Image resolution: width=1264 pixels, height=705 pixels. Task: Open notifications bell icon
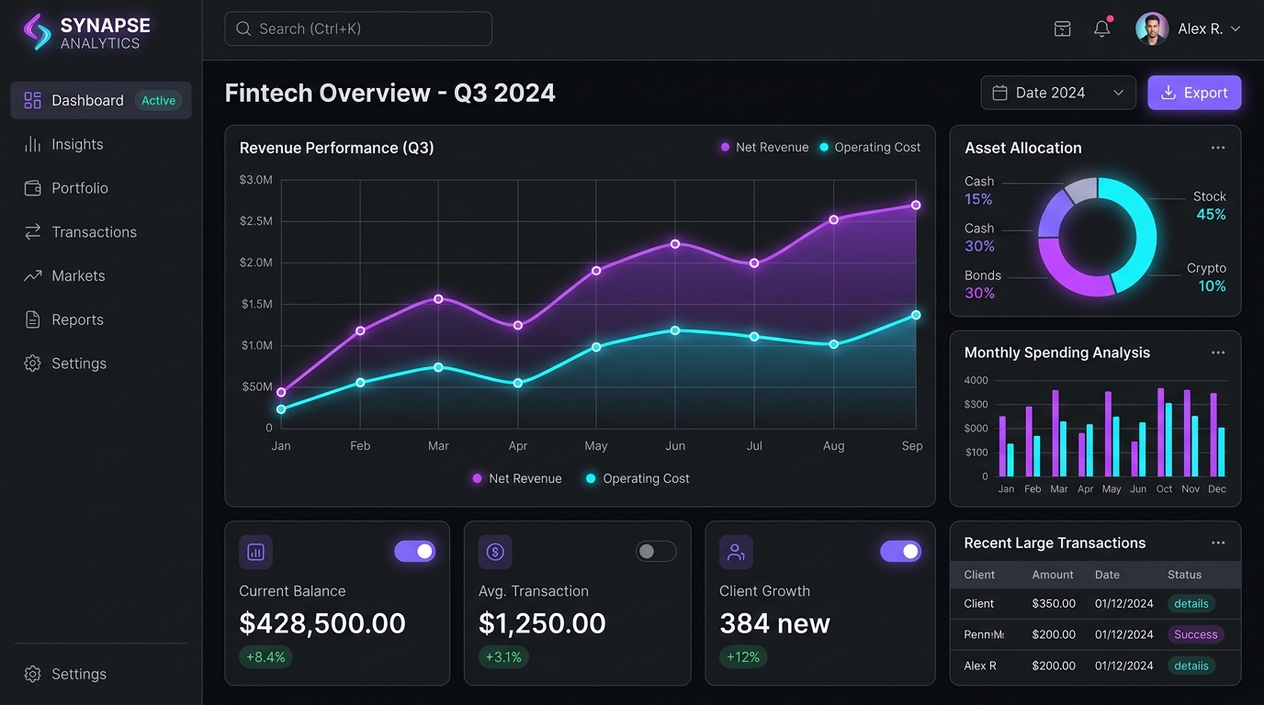coord(1102,28)
